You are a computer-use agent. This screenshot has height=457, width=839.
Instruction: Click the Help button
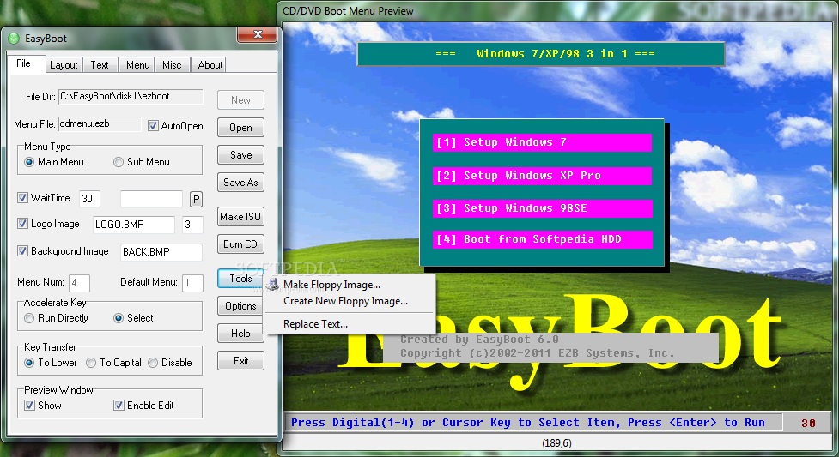240,333
